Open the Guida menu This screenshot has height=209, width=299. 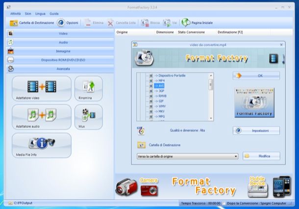point(54,14)
